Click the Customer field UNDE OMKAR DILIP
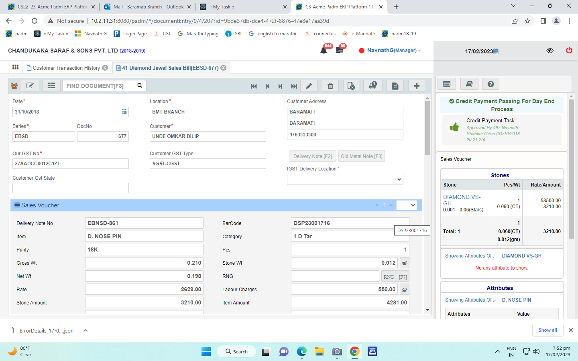 [x=208, y=136]
